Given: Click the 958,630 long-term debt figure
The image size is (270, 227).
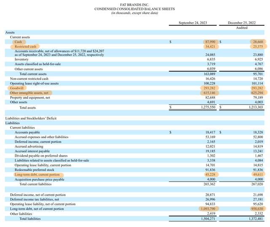Looking at the screenshot, I should [257, 209].
